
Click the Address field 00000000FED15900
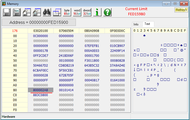coord(39,22)
